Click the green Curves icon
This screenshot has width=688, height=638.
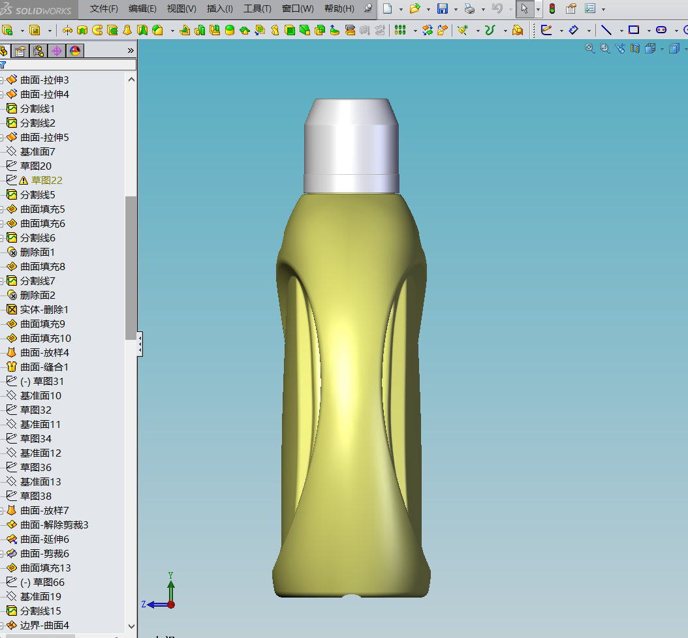point(490,30)
